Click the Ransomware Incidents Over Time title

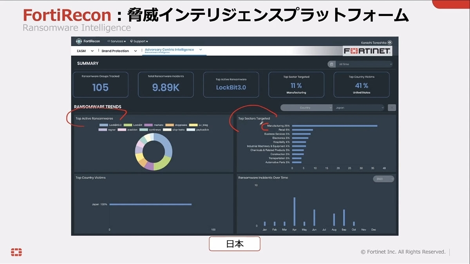click(263, 178)
